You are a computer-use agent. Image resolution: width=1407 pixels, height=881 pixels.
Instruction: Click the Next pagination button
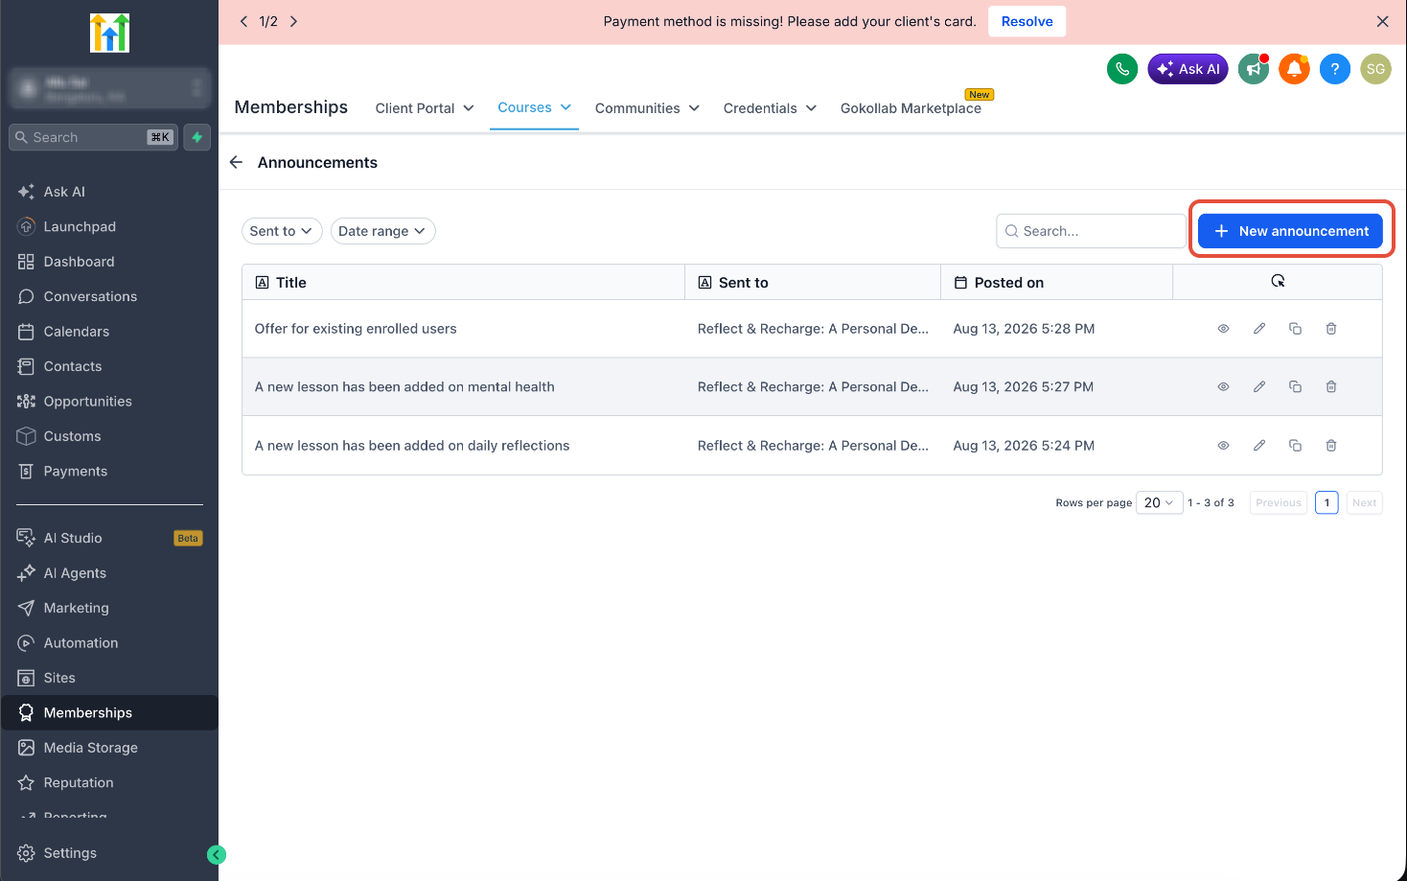coord(1364,502)
